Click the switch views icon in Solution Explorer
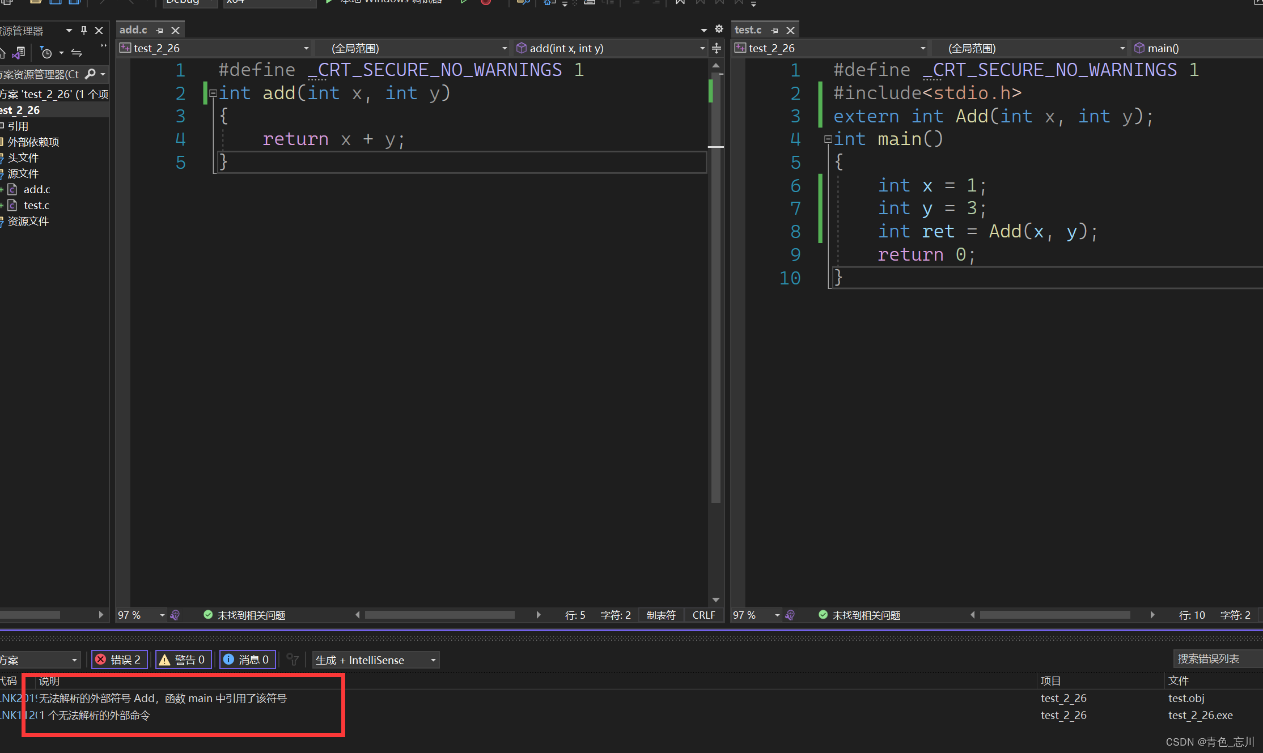Image resolution: width=1263 pixels, height=753 pixels. [x=18, y=53]
